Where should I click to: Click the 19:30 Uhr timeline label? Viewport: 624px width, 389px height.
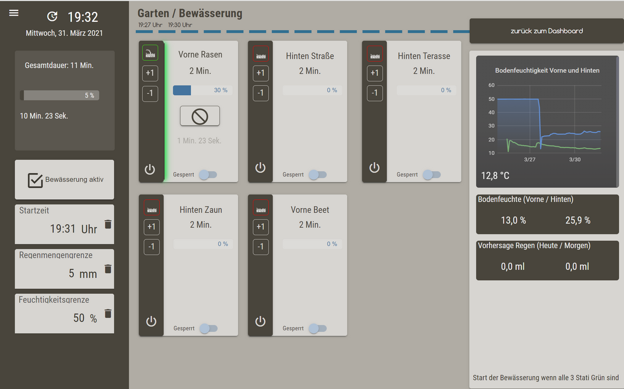(180, 24)
